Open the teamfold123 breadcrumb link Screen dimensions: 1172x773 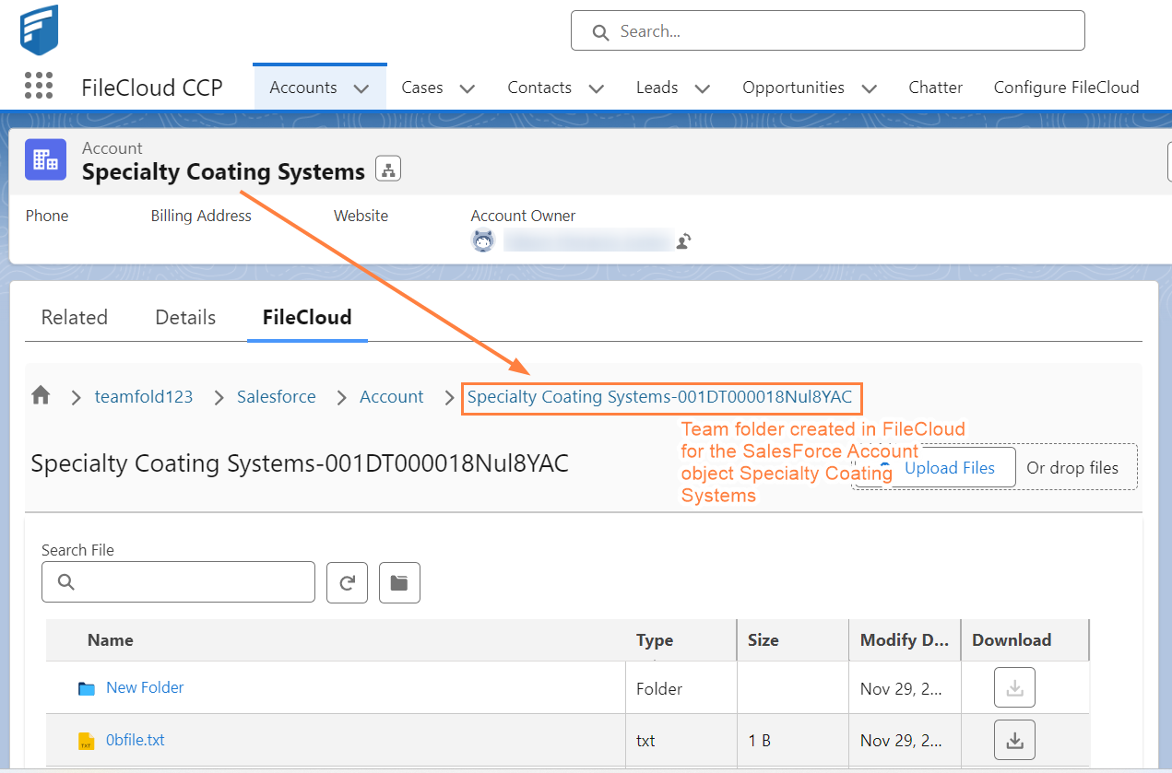click(143, 396)
